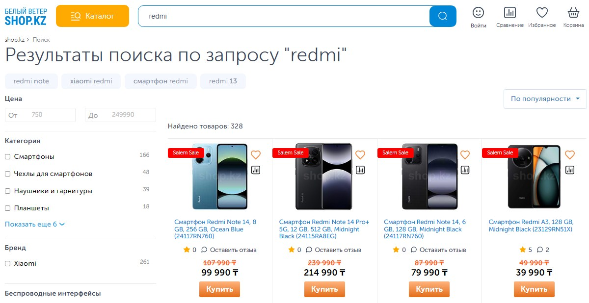Select the смартфон redmi suggestion chip

coord(161,81)
